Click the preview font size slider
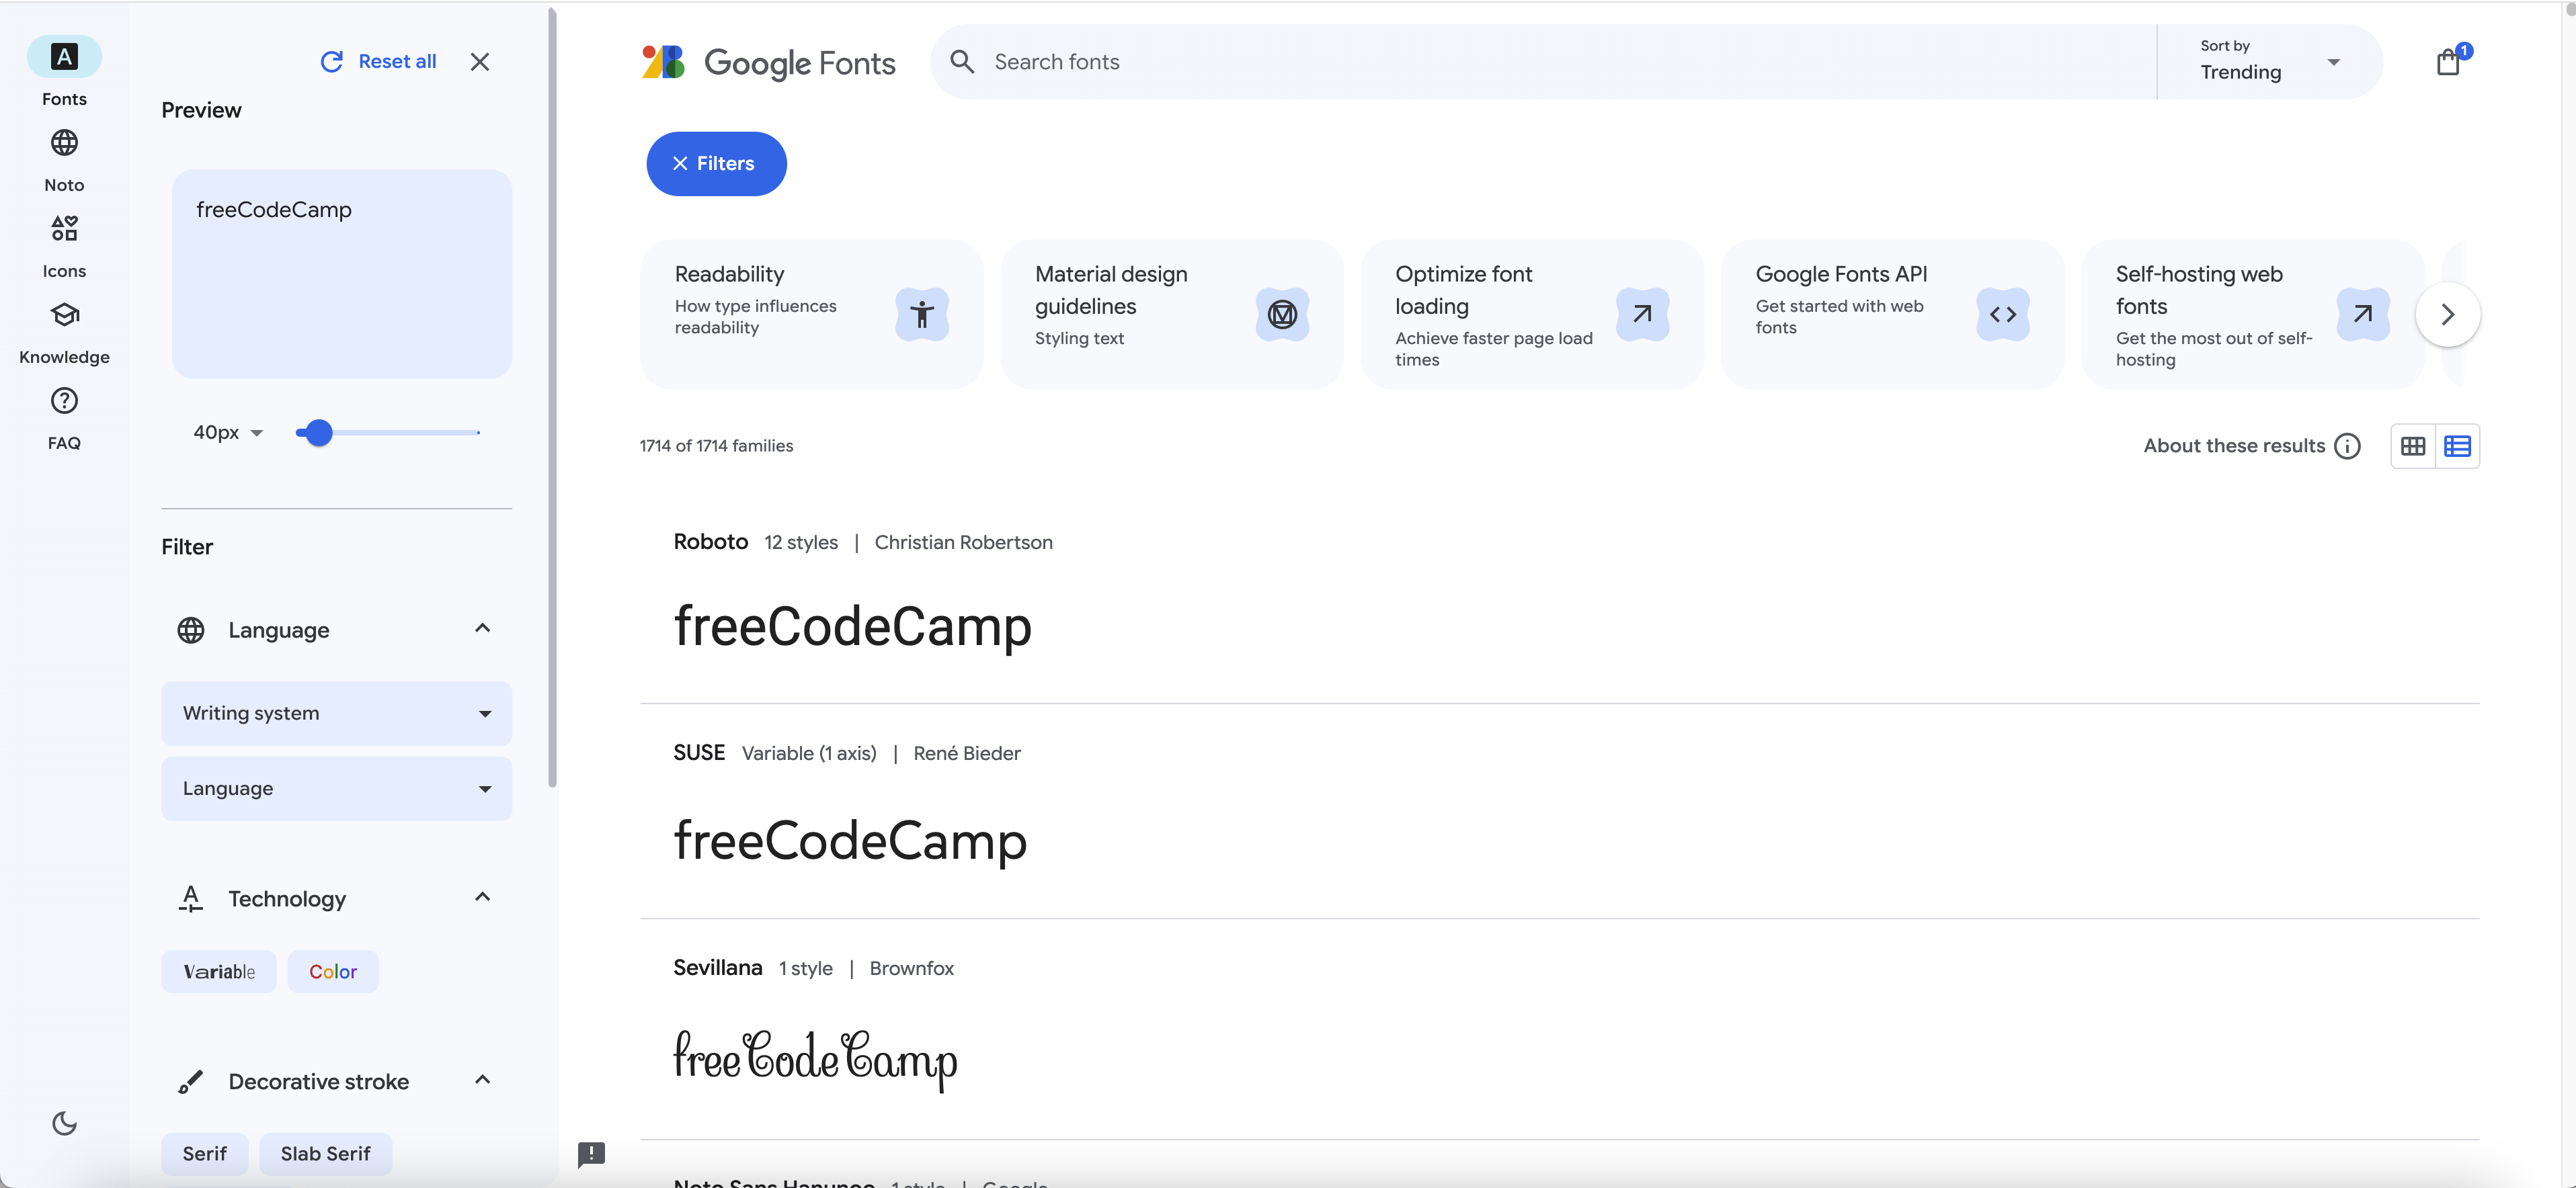The width and height of the screenshot is (2576, 1188). pos(388,433)
